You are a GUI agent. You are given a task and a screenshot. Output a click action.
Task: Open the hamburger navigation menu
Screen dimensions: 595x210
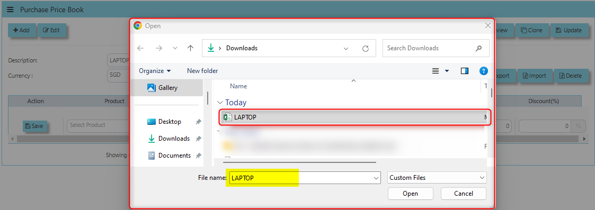10,10
